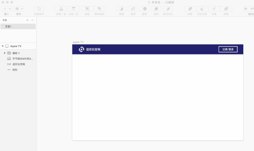Select the 字节跳动&抖音&... image layer
The width and height of the screenshot is (254, 151).
tap(18, 59)
